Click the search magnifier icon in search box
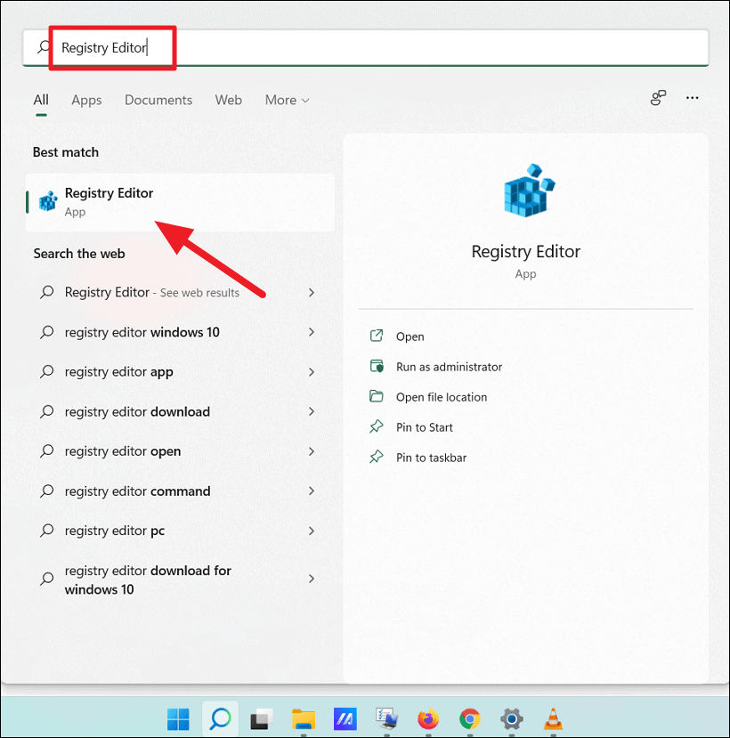Image resolution: width=730 pixels, height=738 pixels. pos(44,47)
